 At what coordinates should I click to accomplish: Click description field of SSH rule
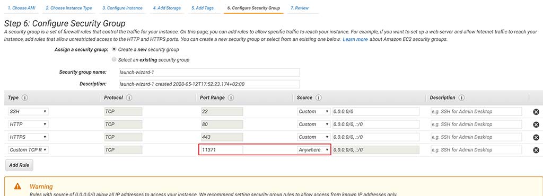click(476, 112)
